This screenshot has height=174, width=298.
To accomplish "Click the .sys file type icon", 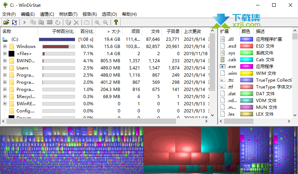I will (x=223, y=53).
